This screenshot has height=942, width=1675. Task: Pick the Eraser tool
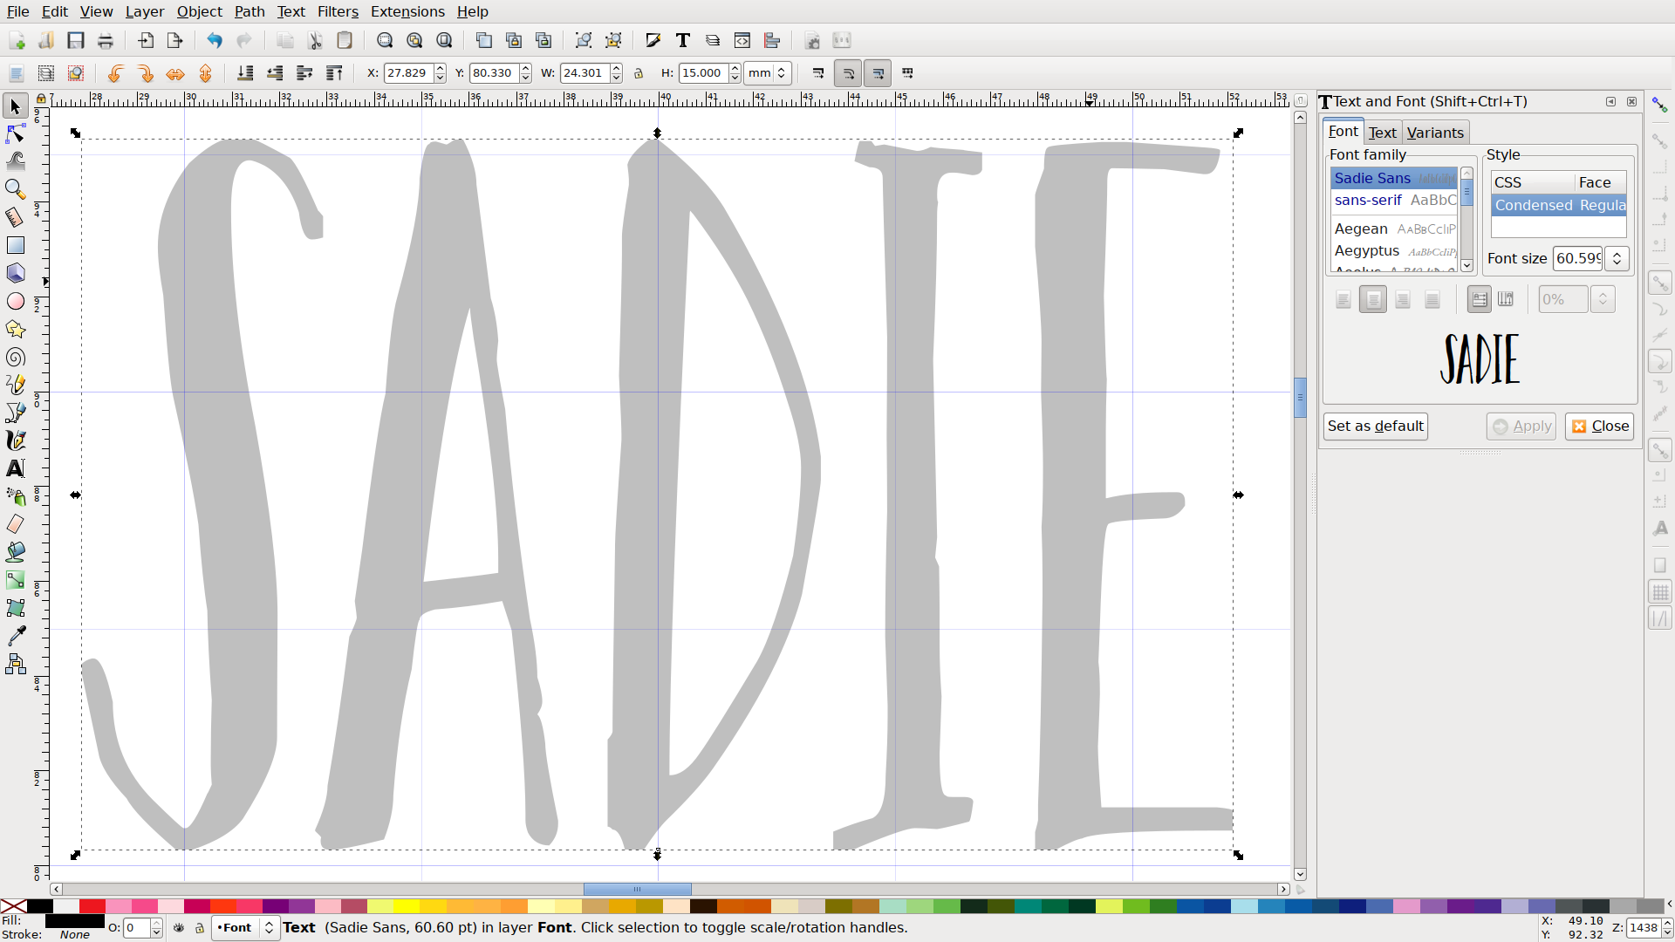pyautogui.click(x=15, y=524)
